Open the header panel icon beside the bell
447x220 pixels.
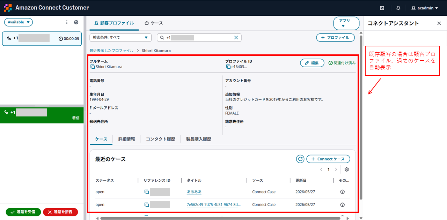[x=382, y=8]
